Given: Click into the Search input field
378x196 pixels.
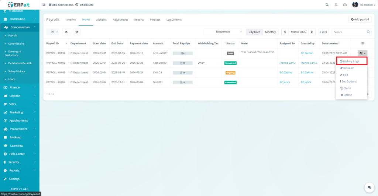Looking at the screenshot, I should pos(349,32).
